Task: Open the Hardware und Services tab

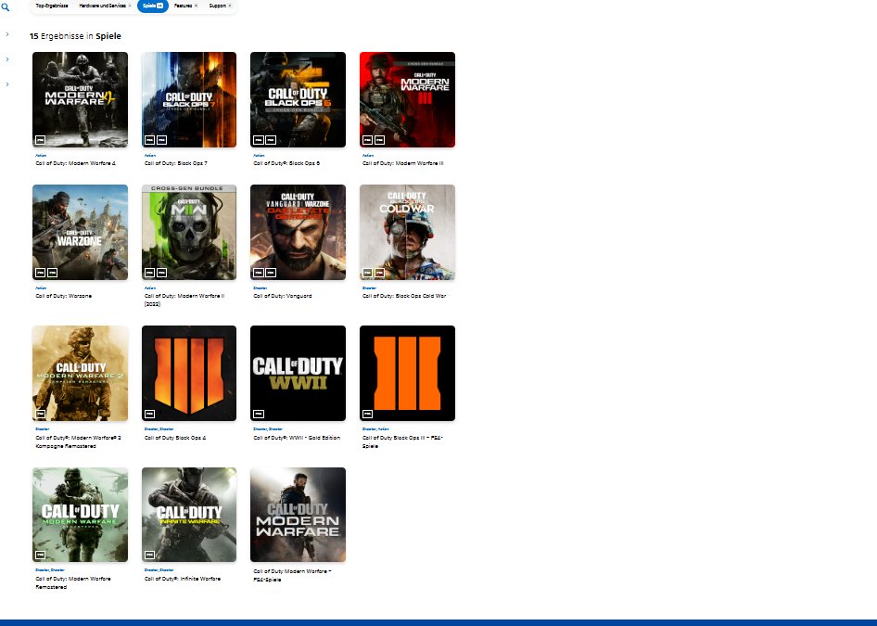Action: click(102, 6)
